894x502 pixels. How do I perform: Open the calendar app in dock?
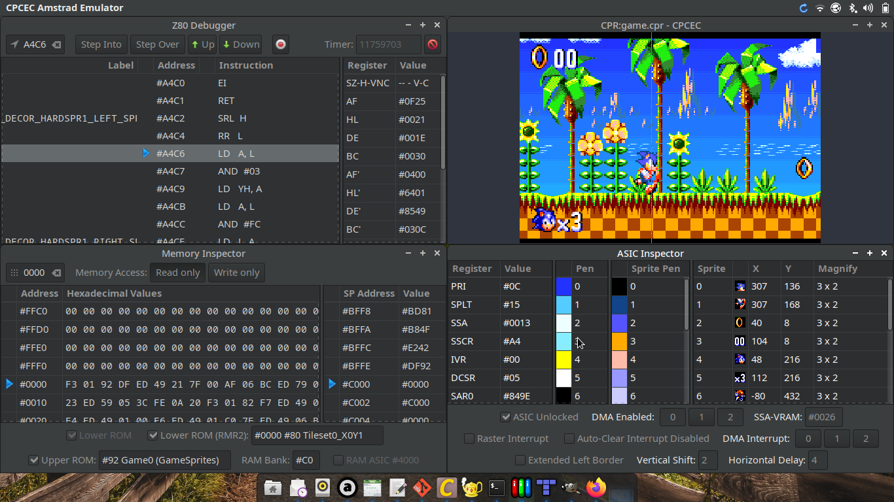372,488
